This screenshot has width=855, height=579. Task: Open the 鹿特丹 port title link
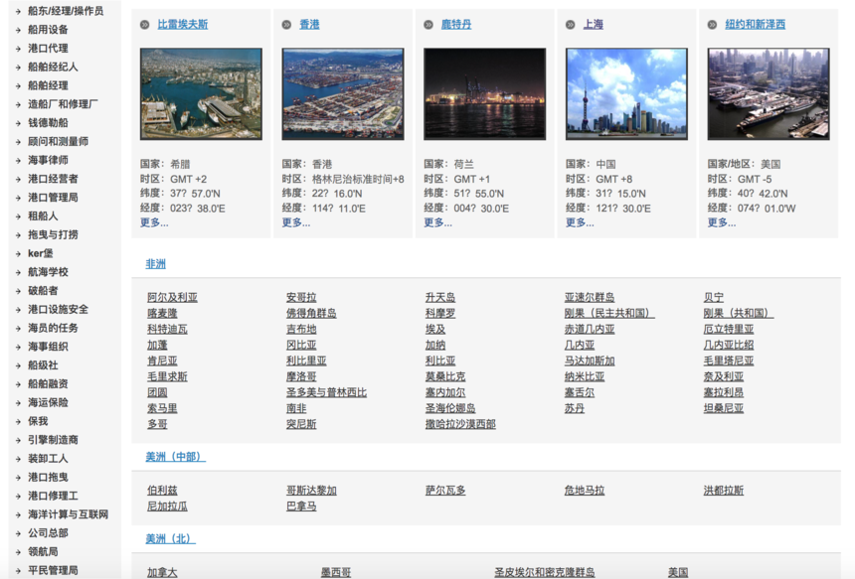(x=456, y=25)
